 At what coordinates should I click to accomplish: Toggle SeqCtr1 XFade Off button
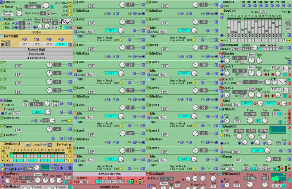click(x=263, y=12)
